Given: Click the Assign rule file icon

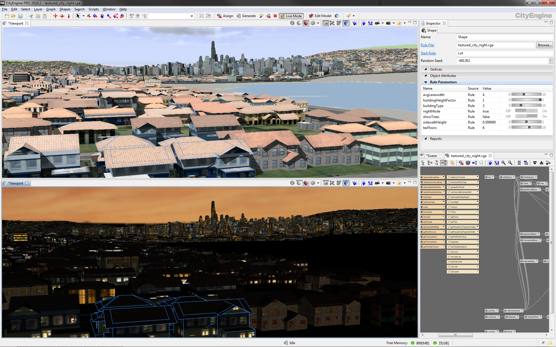Looking at the screenshot, I should [x=220, y=16].
